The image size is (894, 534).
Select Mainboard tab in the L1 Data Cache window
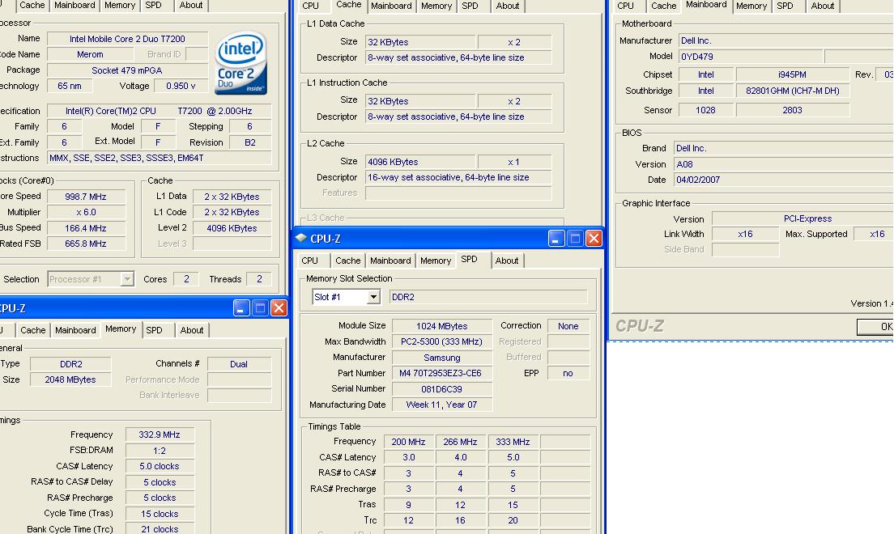point(391,6)
